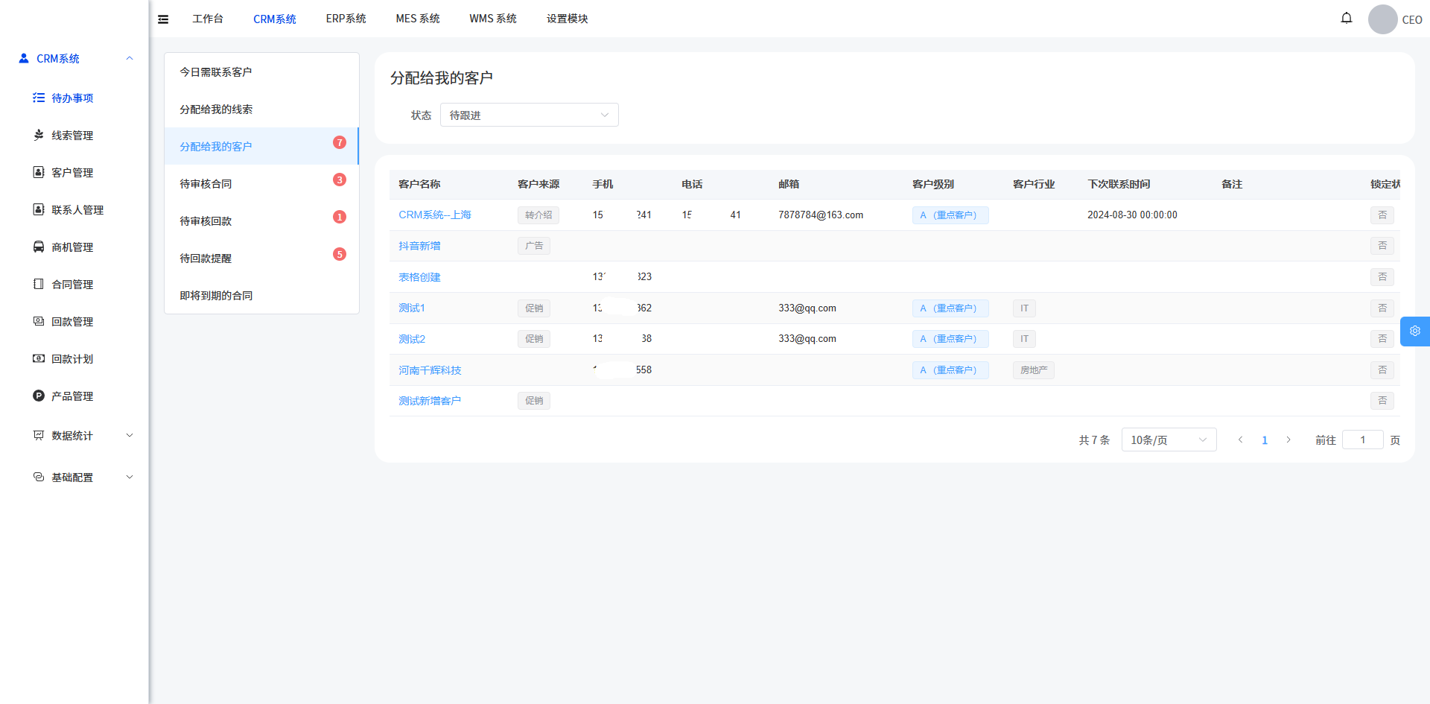This screenshot has width=1430, height=704.
Task: Click the 前往 page number input field
Action: pyautogui.click(x=1361, y=440)
